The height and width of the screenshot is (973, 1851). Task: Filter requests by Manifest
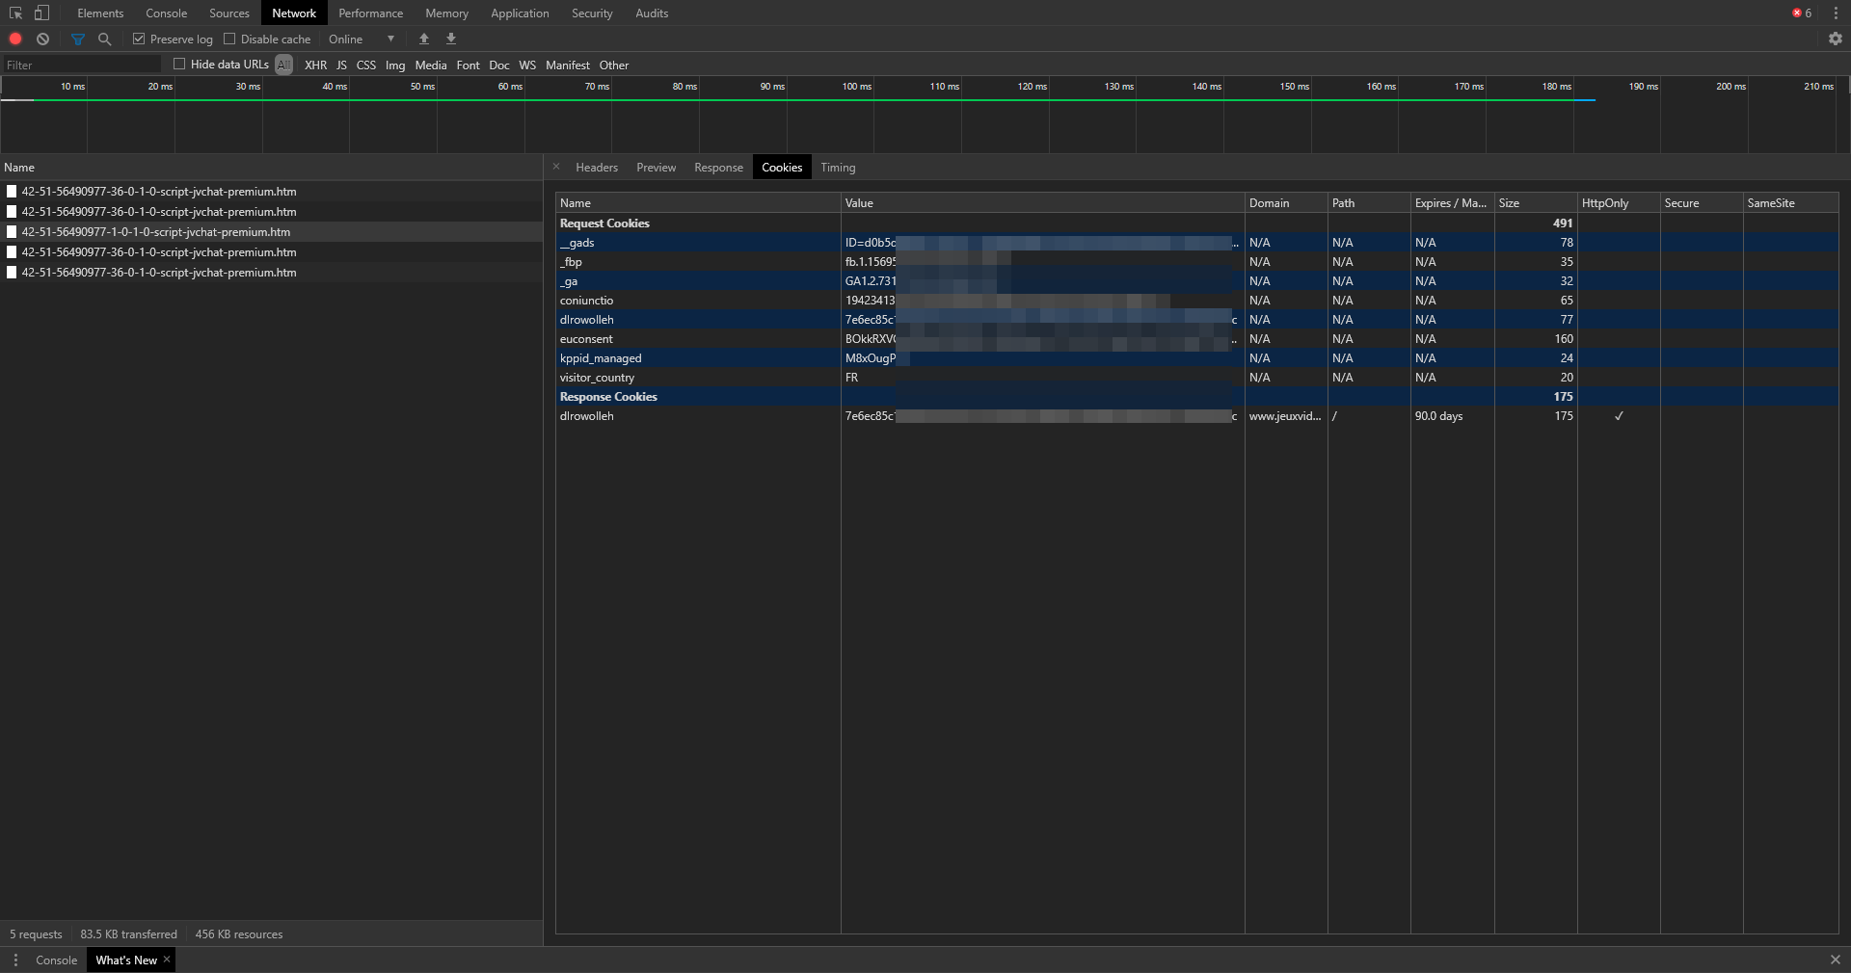[x=568, y=66]
